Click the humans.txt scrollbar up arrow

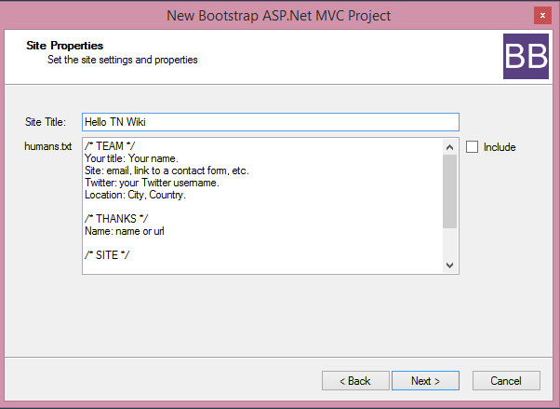point(449,147)
